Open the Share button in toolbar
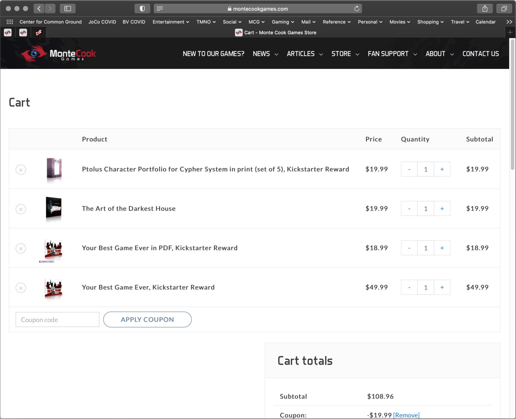The width and height of the screenshot is (516, 419). pyautogui.click(x=485, y=9)
